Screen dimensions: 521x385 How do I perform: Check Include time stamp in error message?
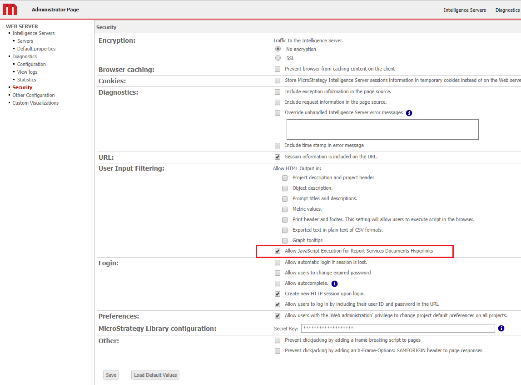pyautogui.click(x=277, y=146)
